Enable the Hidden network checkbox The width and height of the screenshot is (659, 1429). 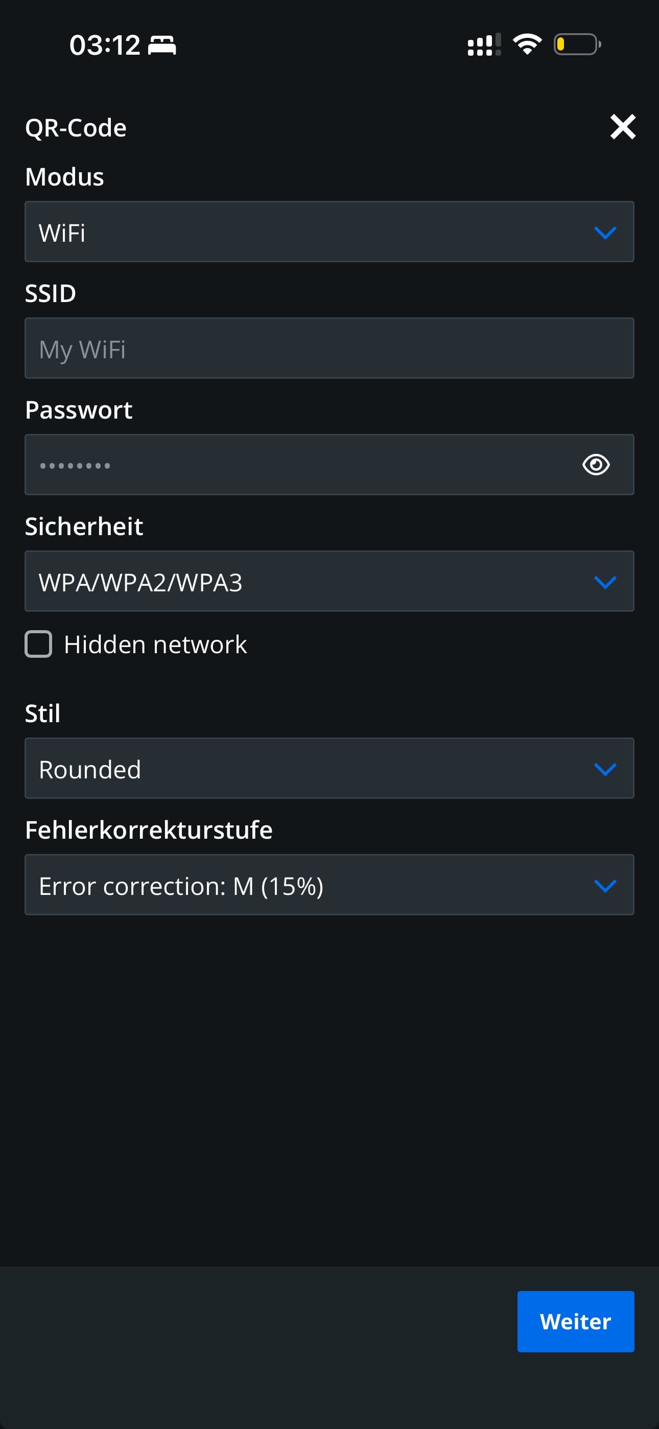pos(38,644)
